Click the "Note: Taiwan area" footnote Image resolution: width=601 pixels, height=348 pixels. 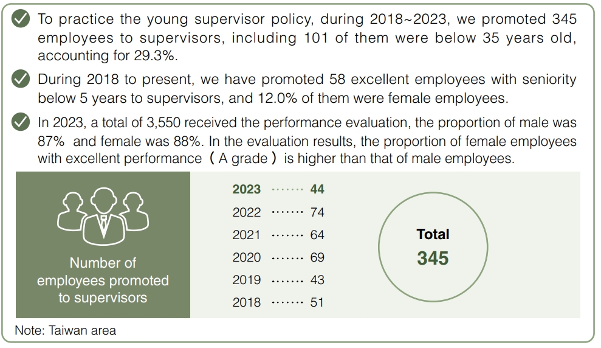pyautogui.click(x=66, y=331)
